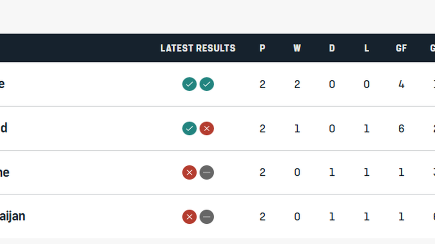Click the second green win icon in top row
435x244 pixels.
pyautogui.click(x=207, y=84)
